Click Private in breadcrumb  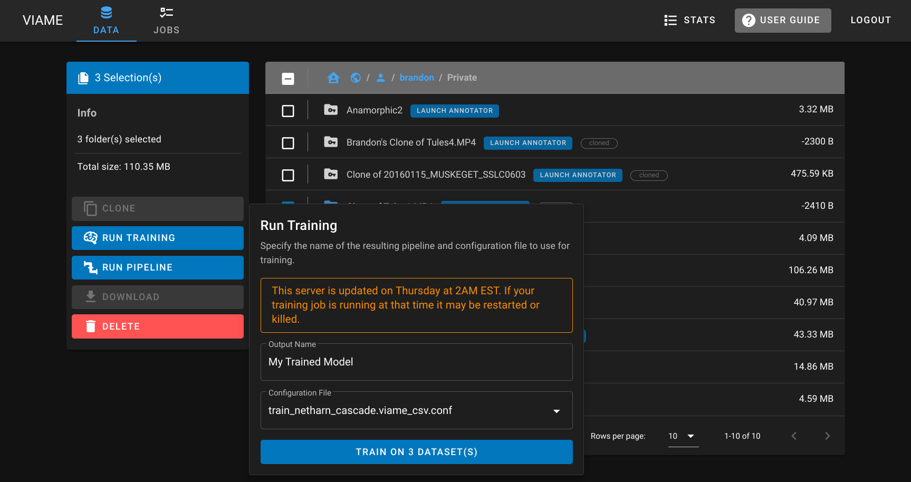coord(462,78)
